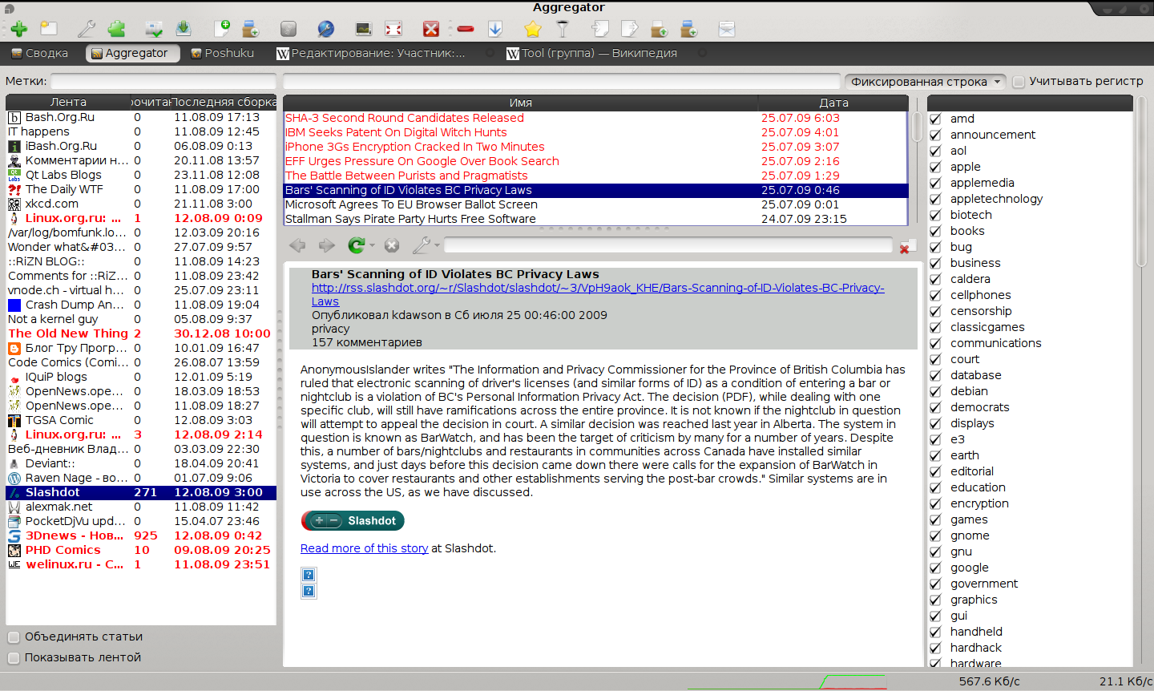
Task: Go forward in the article browser
Action: point(326,245)
